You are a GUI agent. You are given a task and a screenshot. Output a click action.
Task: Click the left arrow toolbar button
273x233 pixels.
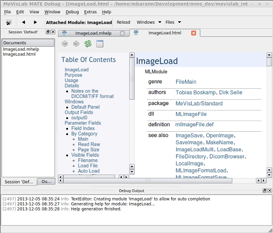[x=23, y=23]
